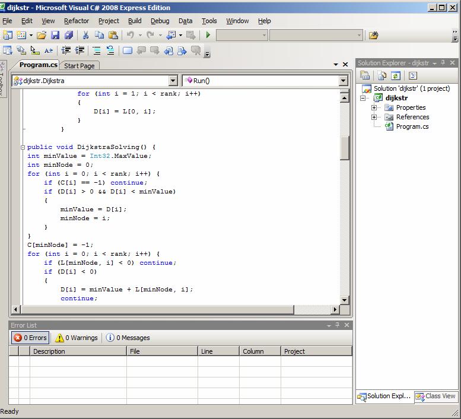Open the Solution Configurations combo box

(241, 35)
